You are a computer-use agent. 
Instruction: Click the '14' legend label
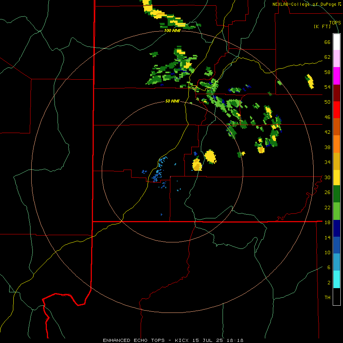click(x=327, y=237)
